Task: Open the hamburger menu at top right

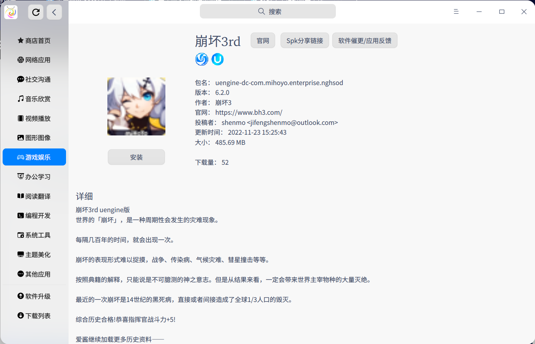Action: pyautogui.click(x=456, y=11)
